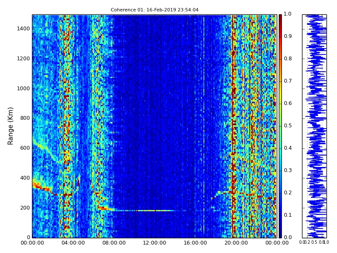This screenshot has width=337, height=253.
Task: Click the 1200 range tick label
Action: (x=23, y=59)
